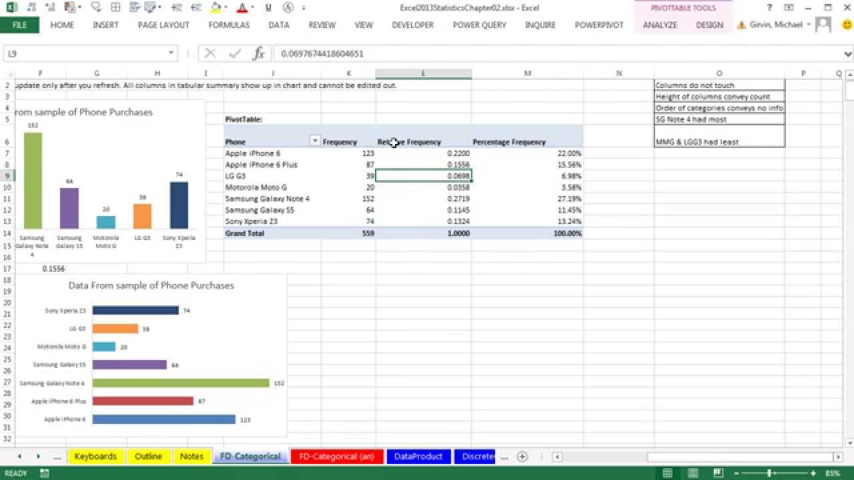This screenshot has height=480, width=854.
Task: Click the vertical scrollbar down arrow
Action: tap(849, 442)
